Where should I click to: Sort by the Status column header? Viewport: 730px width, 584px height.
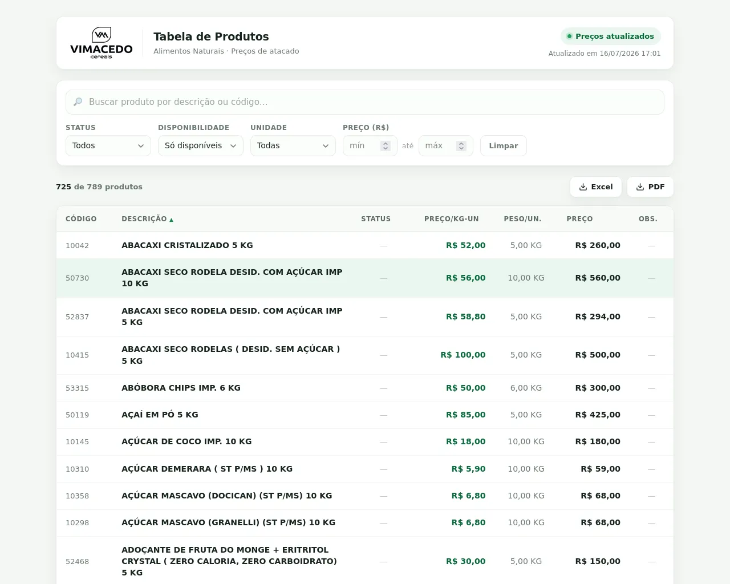point(376,219)
